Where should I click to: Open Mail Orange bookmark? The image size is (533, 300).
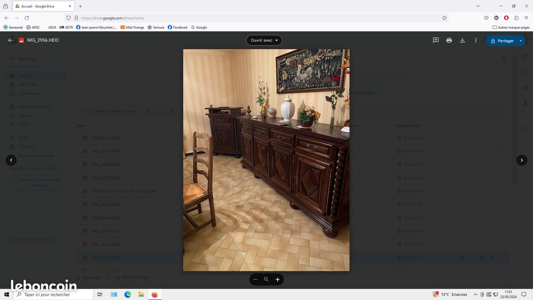(132, 27)
